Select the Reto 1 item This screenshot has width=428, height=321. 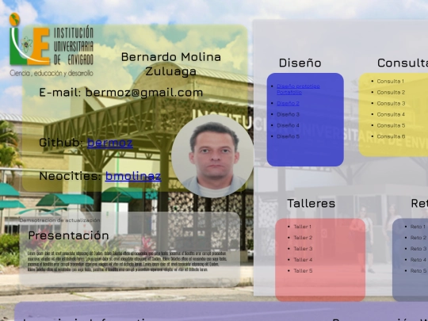pyautogui.click(x=418, y=227)
